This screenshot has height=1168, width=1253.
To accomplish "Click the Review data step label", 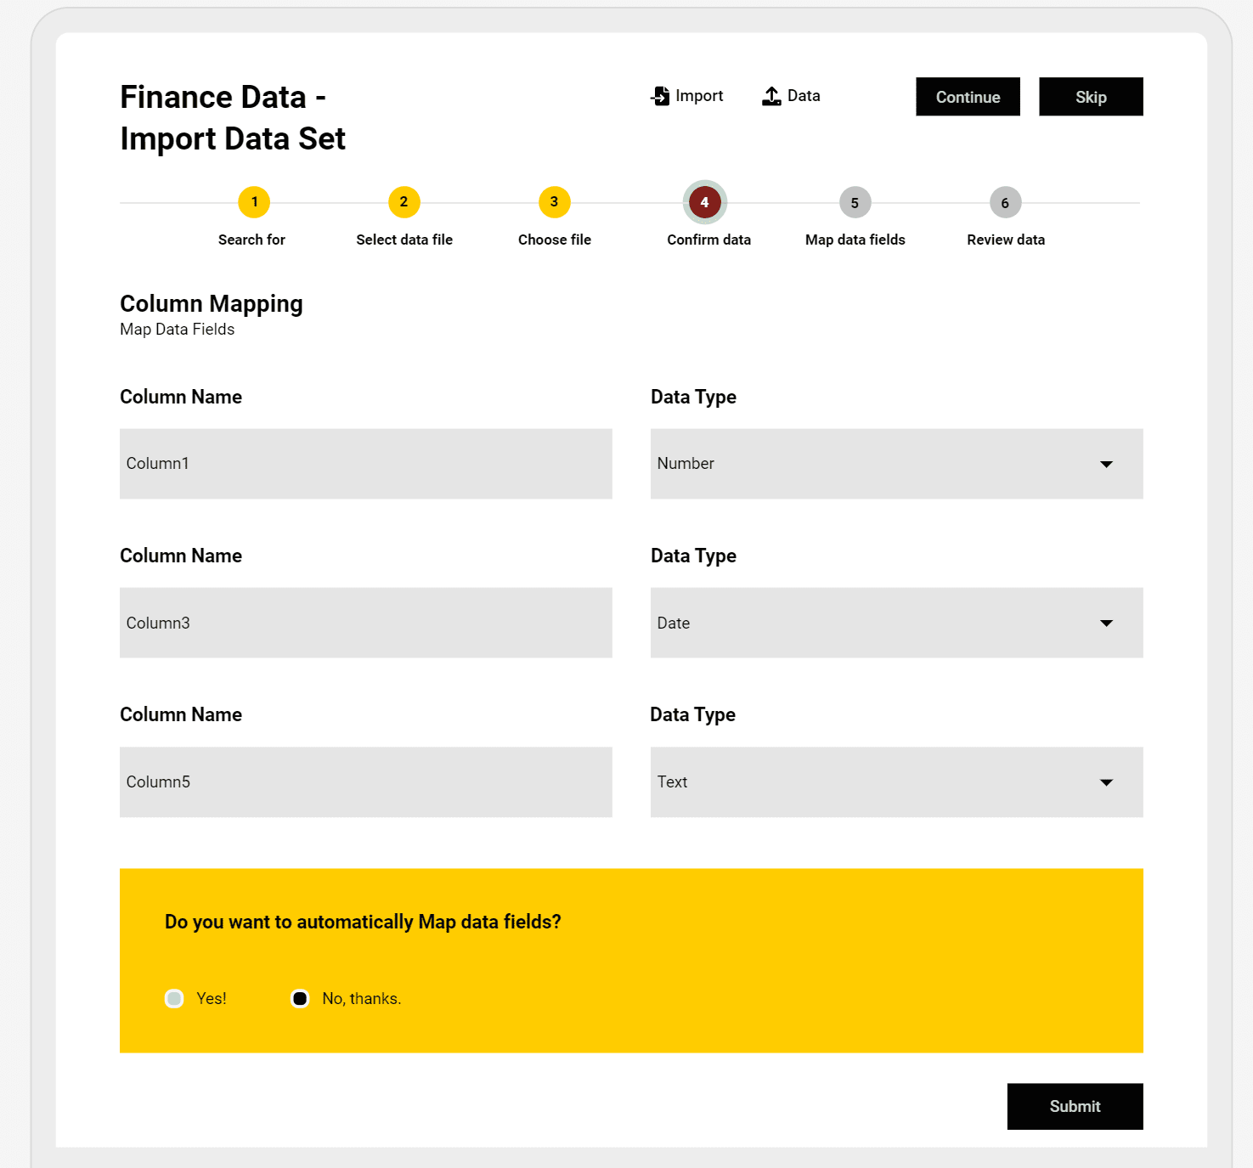I will tap(1006, 240).
